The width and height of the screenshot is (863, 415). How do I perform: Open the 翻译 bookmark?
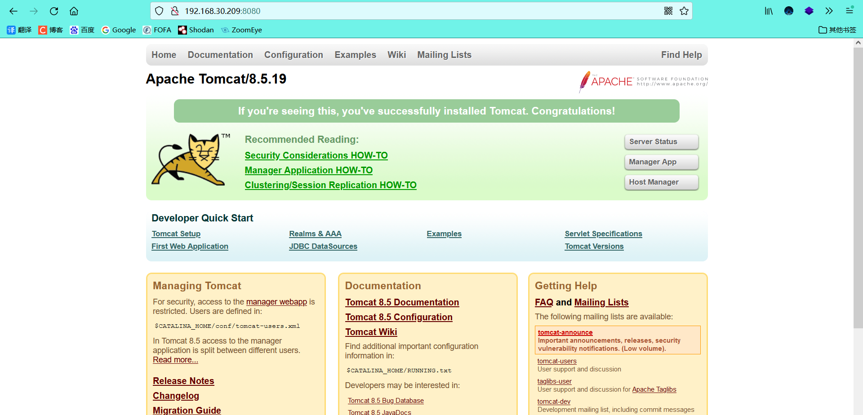[x=19, y=30]
